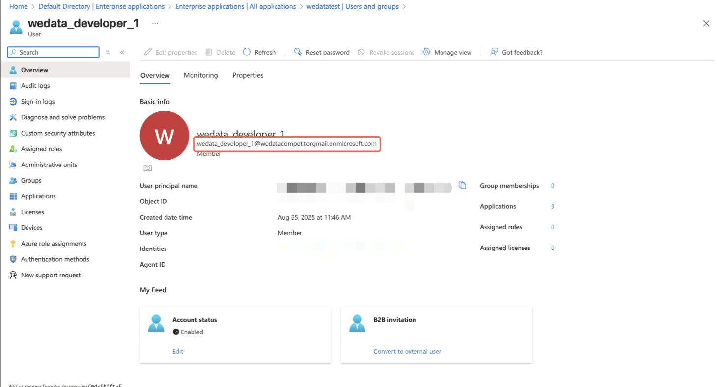Viewport: 717px width, 387px height.
Task: Click the Authentication methods shield icon
Action: (13, 259)
